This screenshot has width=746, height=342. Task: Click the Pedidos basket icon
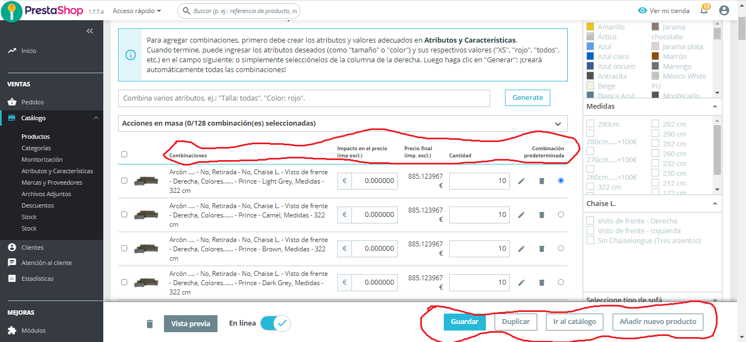point(12,102)
